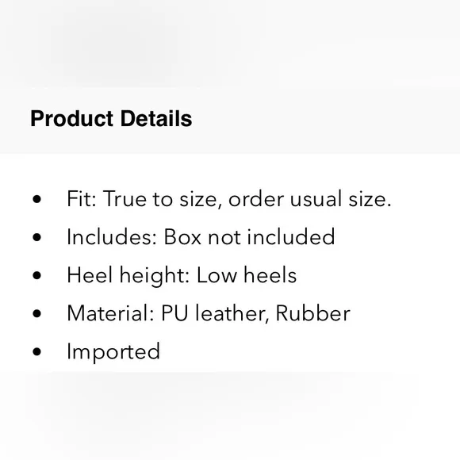Select the bullet point beside Fit line
This screenshot has height=460, width=460.
[37, 199]
